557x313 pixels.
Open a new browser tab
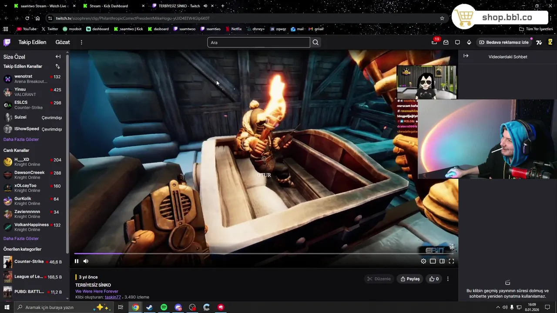coord(223,6)
